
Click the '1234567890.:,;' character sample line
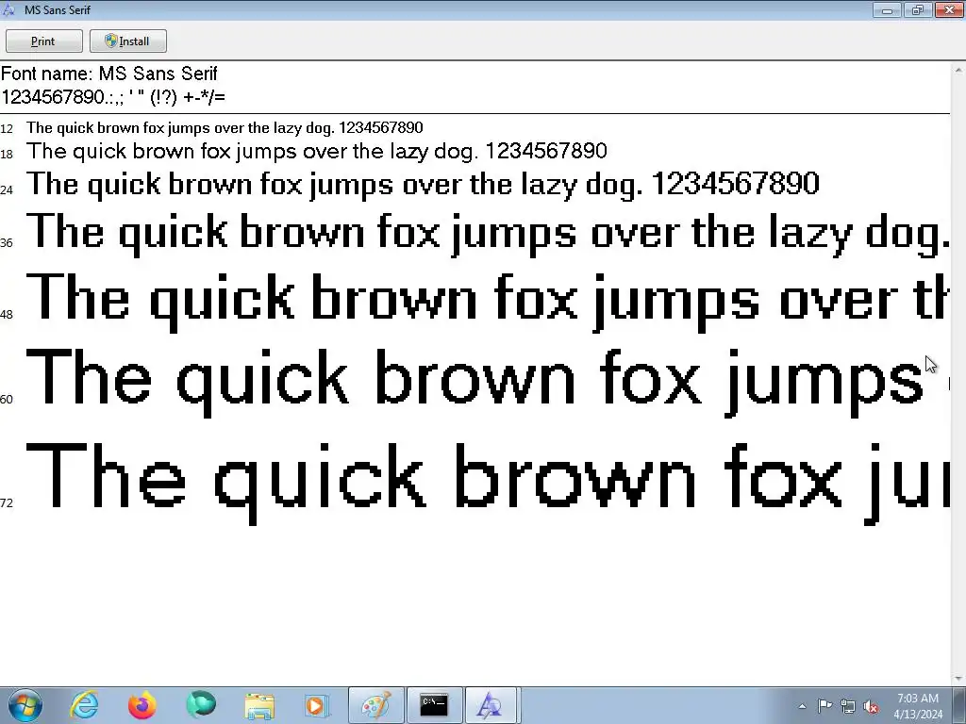point(113,97)
